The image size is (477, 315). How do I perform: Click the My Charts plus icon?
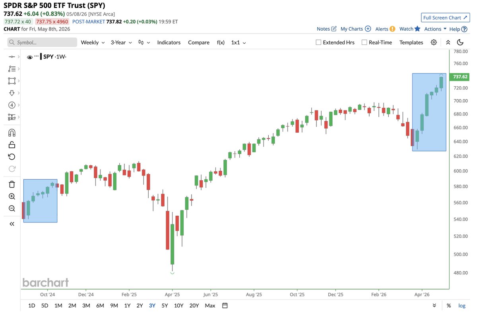point(368,29)
